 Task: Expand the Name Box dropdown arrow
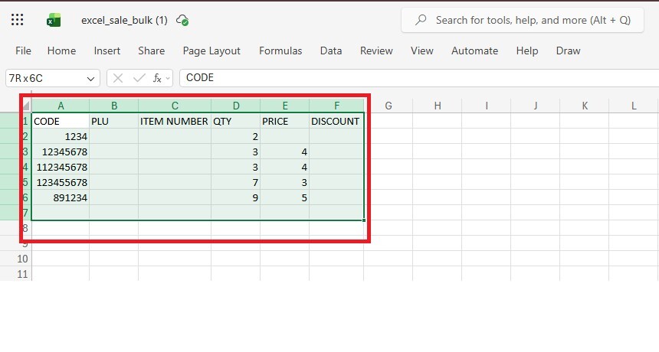[x=90, y=79]
